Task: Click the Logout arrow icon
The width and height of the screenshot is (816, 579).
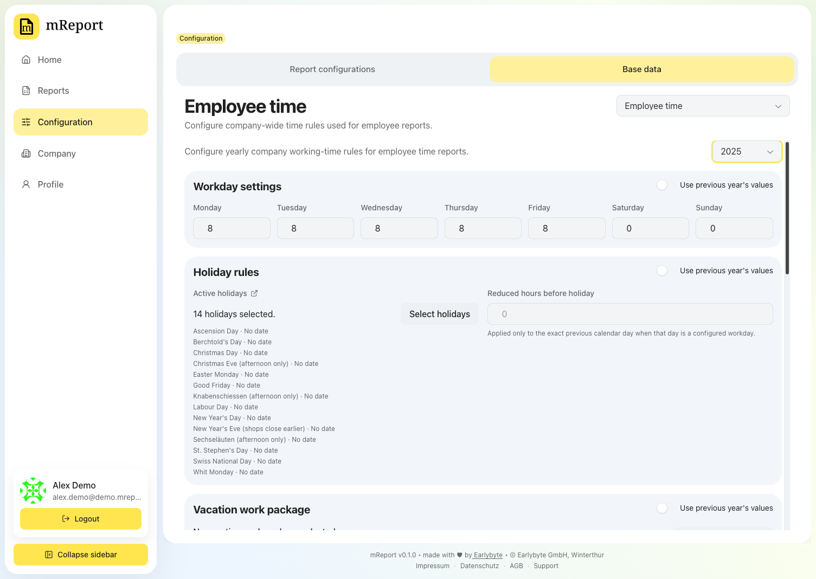Action: click(66, 519)
